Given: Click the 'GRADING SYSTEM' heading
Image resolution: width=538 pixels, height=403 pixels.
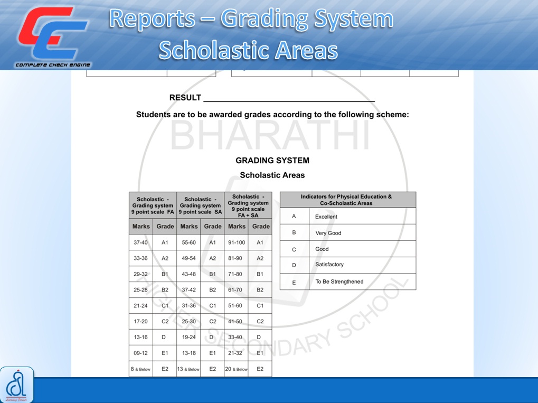Looking at the screenshot, I should tap(272, 161).
